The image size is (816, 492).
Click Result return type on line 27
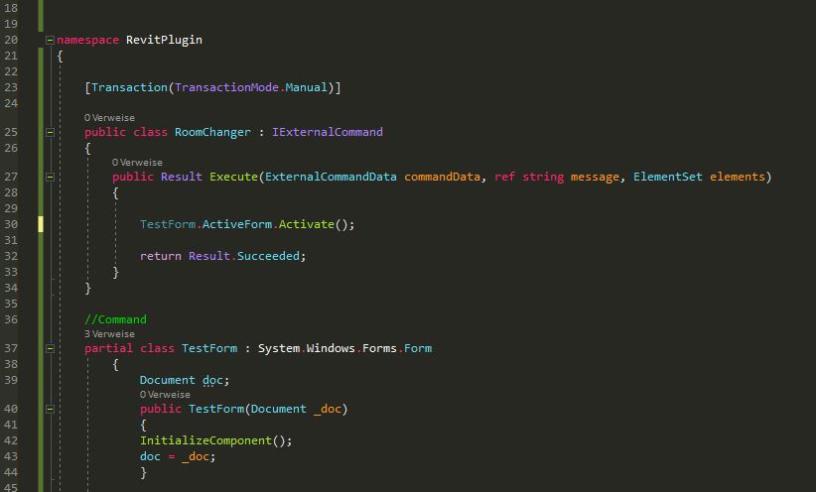(x=181, y=177)
